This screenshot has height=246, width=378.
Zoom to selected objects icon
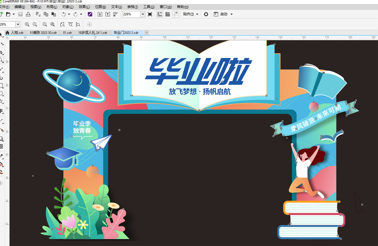[45, 24]
